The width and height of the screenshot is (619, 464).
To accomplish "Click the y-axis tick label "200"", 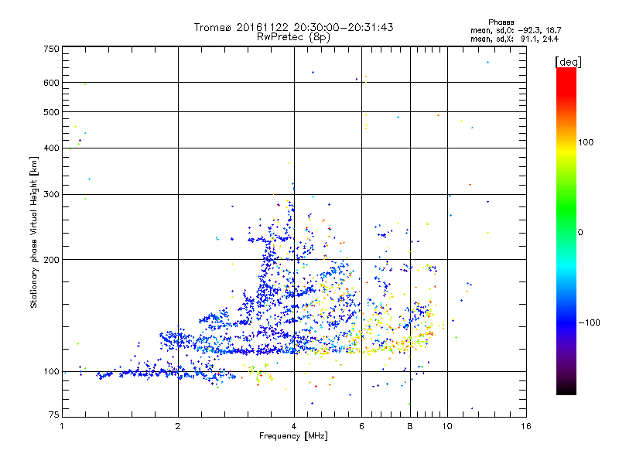I will 51,260.
